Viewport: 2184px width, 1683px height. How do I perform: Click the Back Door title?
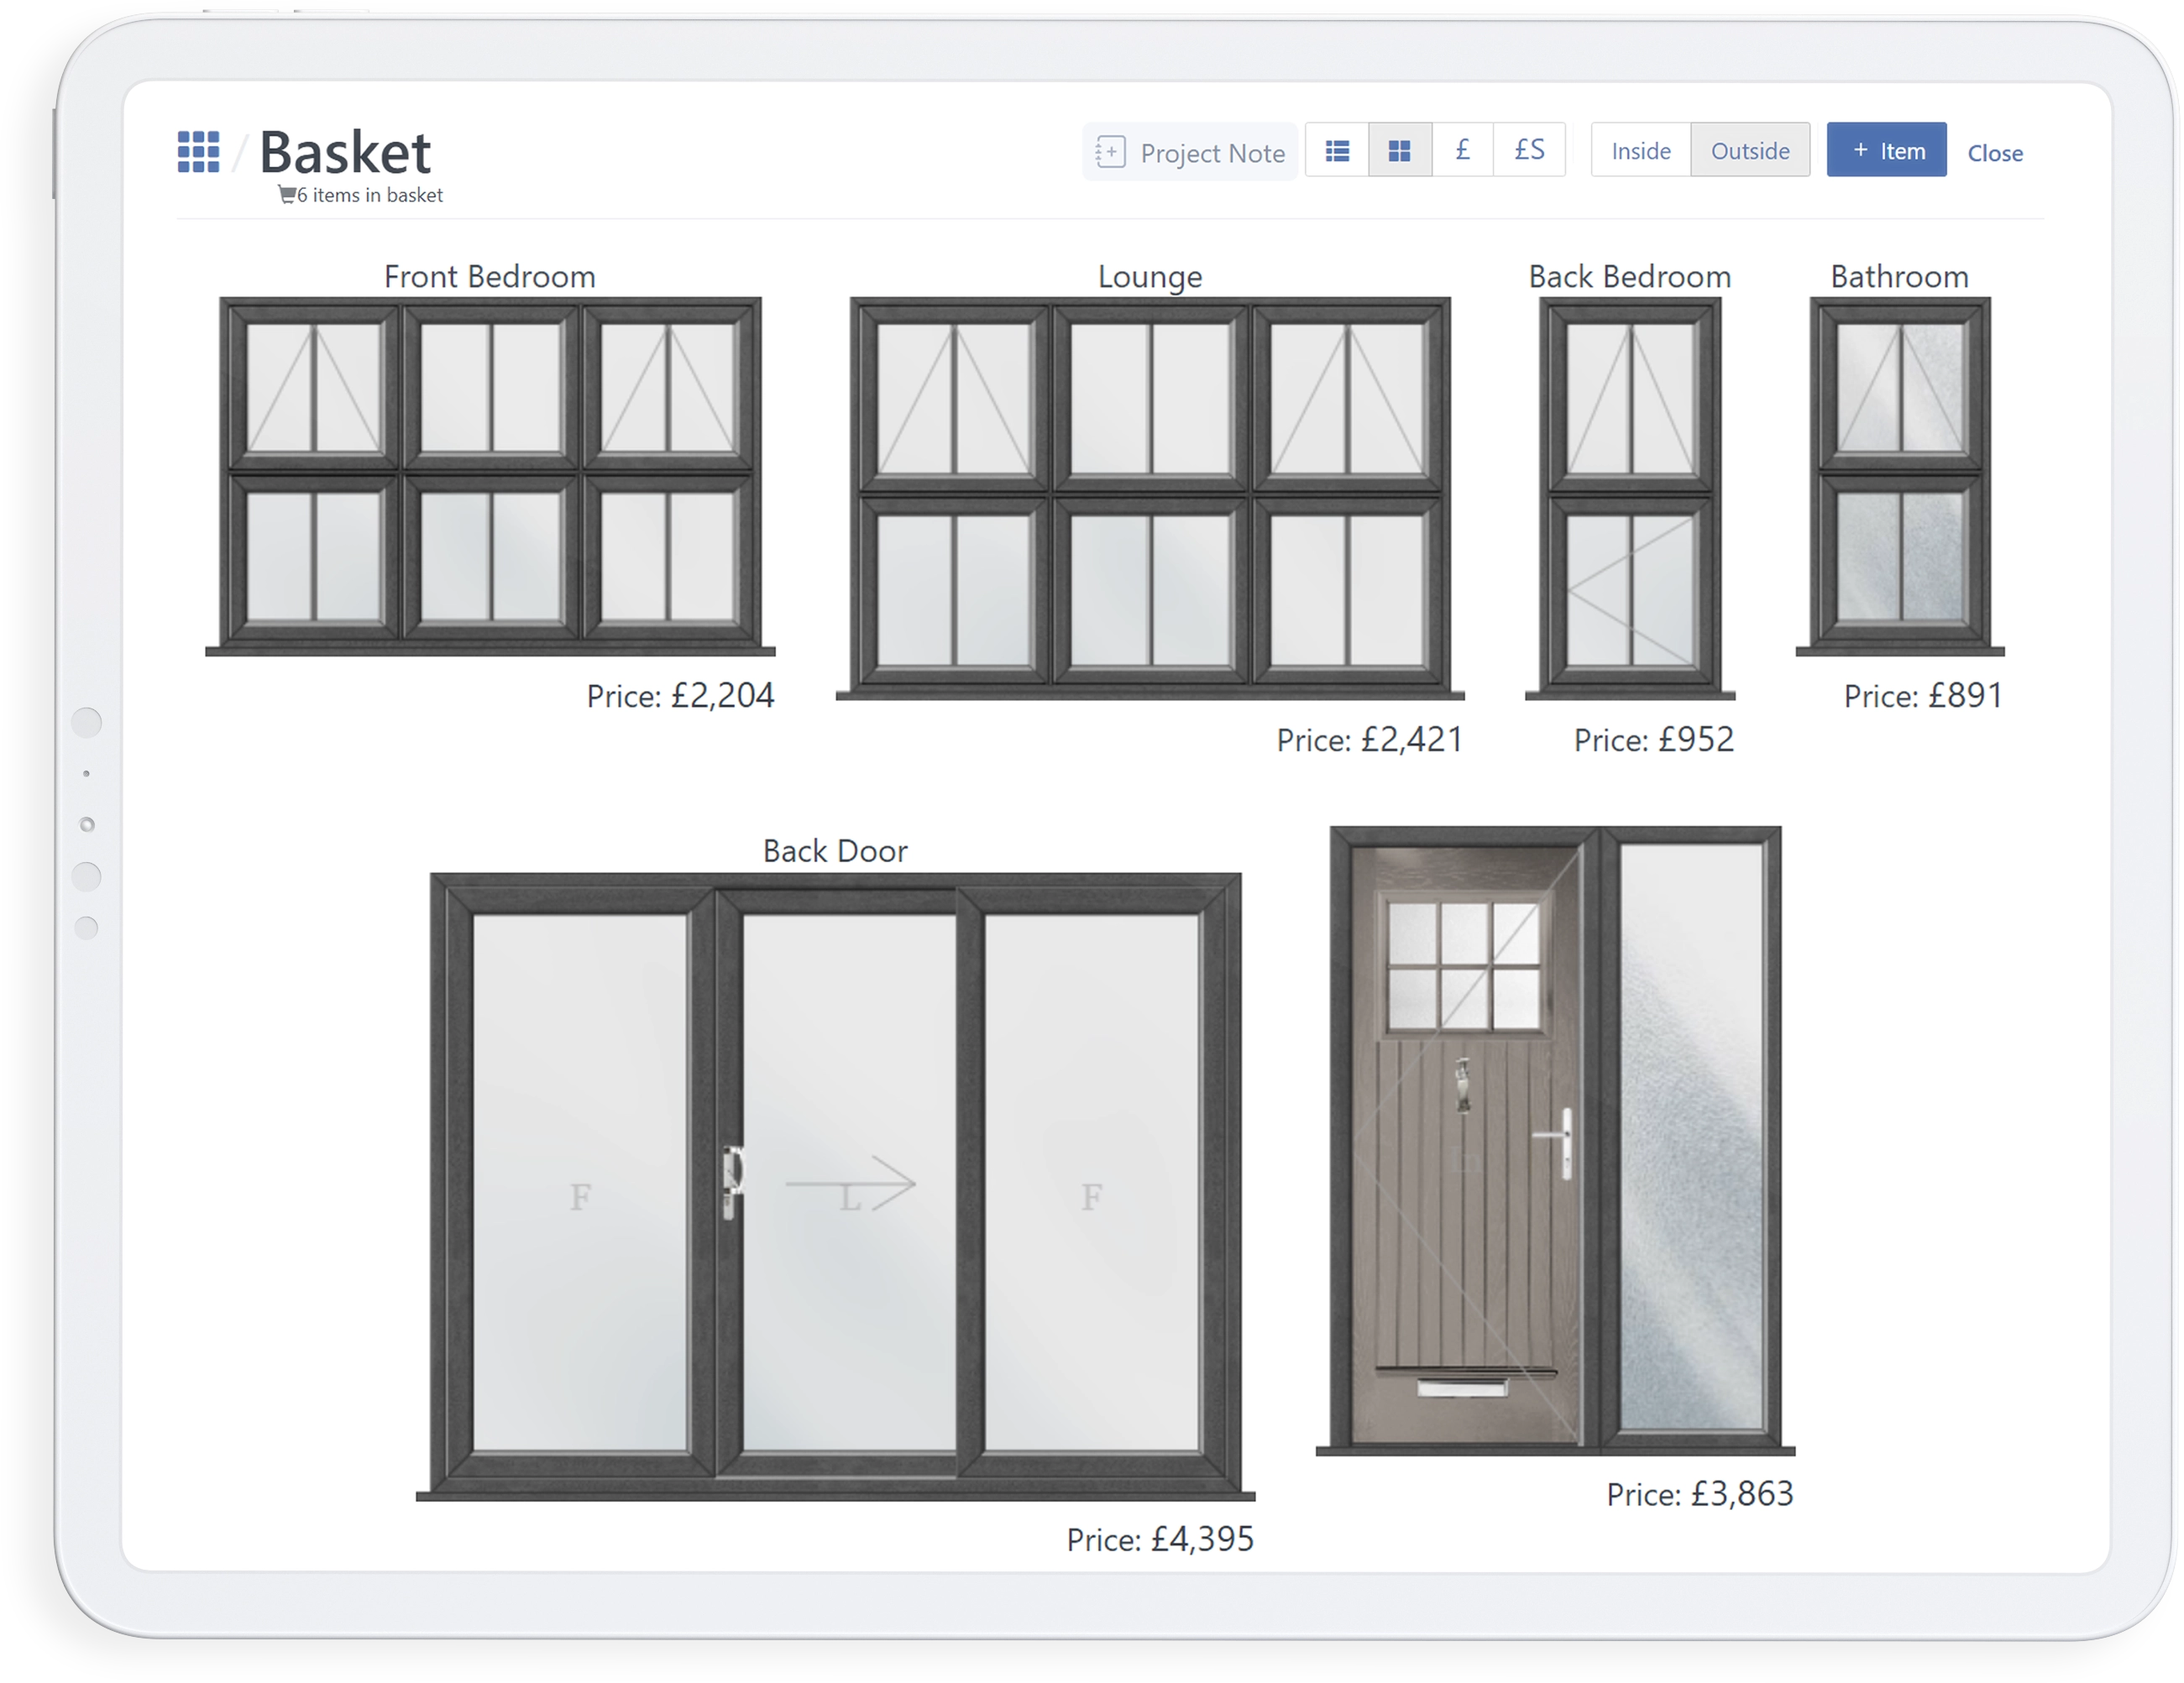(x=835, y=850)
